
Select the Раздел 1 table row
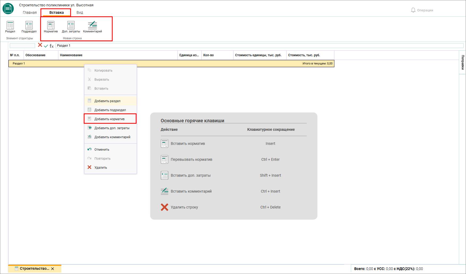coord(171,63)
